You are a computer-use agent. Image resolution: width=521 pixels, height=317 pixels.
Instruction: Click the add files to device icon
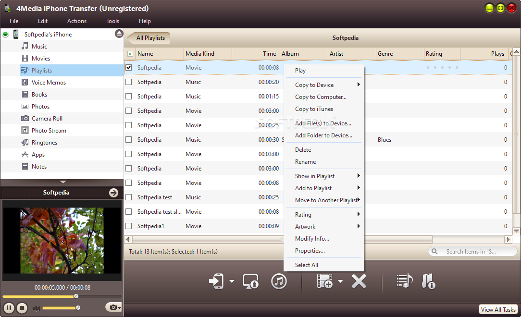click(x=324, y=281)
